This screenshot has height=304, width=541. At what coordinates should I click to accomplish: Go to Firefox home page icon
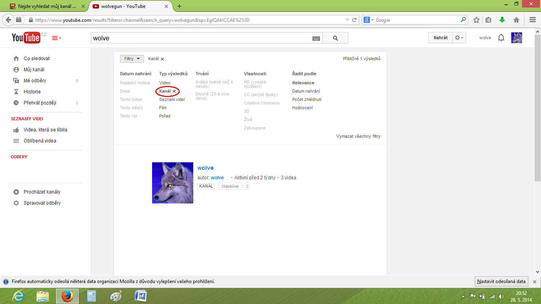pyautogui.click(x=516, y=20)
